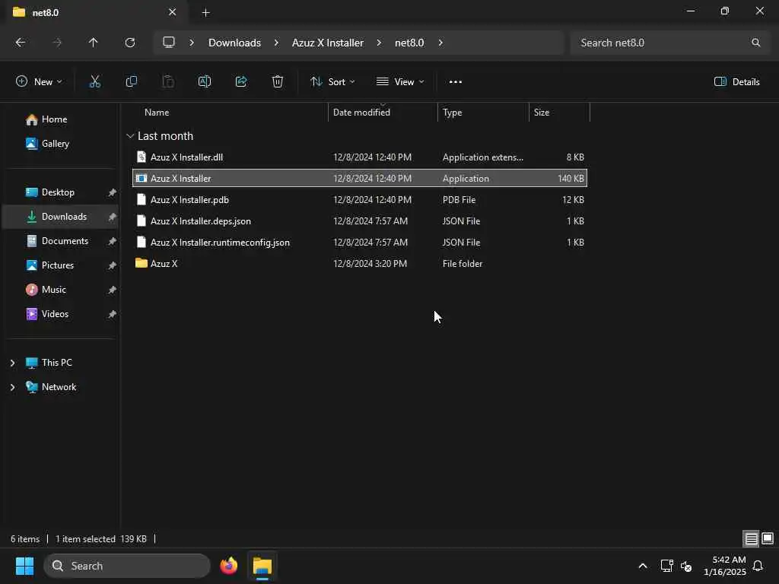Image resolution: width=779 pixels, height=584 pixels.
Task: Click the taskbar Search box
Action: 127,566
